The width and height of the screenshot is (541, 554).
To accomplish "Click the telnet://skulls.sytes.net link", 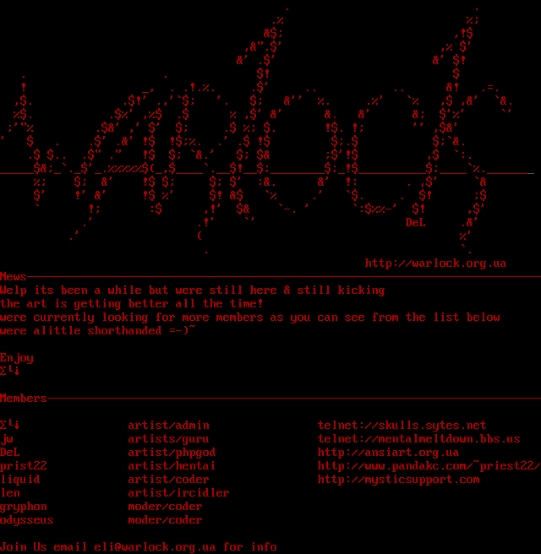I will pyautogui.click(x=402, y=426).
